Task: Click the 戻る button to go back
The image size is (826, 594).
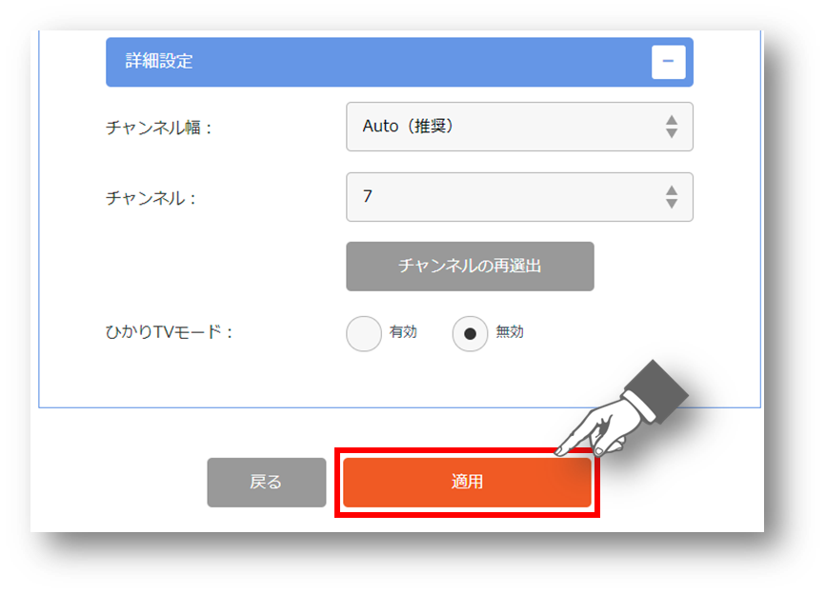Action: [x=267, y=483]
